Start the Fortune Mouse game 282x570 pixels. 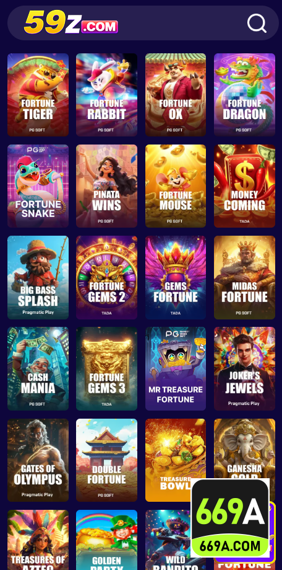point(176,186)
